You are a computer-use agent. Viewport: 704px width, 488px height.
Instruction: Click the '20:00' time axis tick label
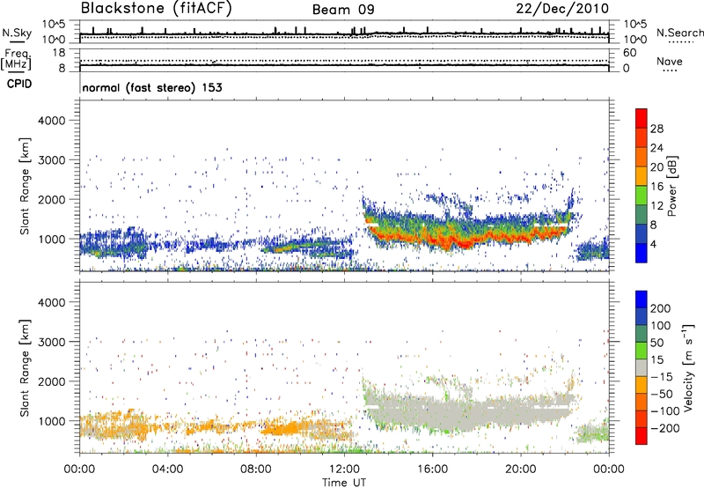click(520, 470)
